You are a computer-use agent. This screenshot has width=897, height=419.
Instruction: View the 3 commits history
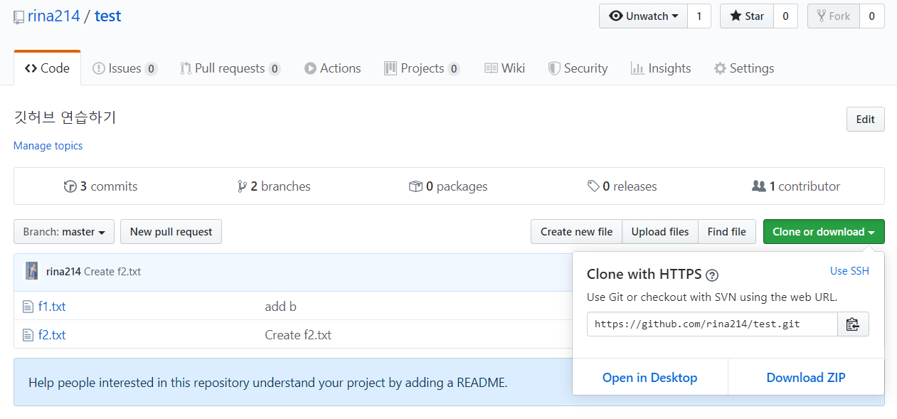[100, 186]
